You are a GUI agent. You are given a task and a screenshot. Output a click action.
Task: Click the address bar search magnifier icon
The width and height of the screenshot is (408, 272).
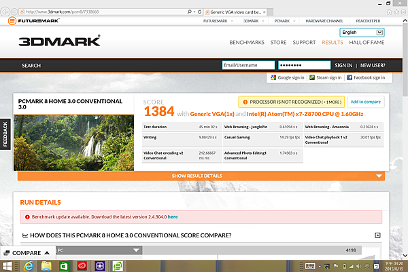point(190,12)
